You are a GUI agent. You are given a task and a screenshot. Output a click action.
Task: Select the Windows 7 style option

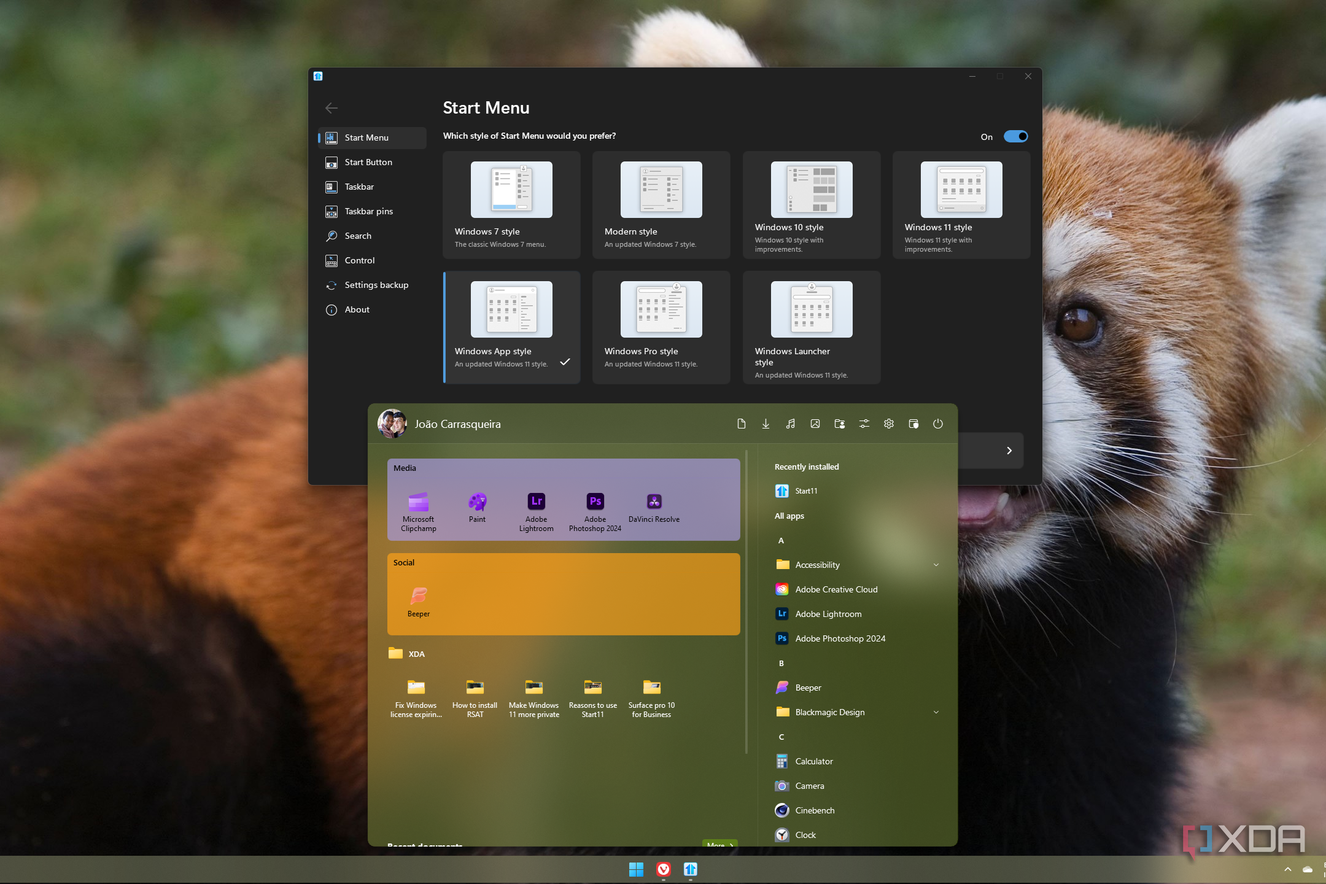[x=511, y=204]
